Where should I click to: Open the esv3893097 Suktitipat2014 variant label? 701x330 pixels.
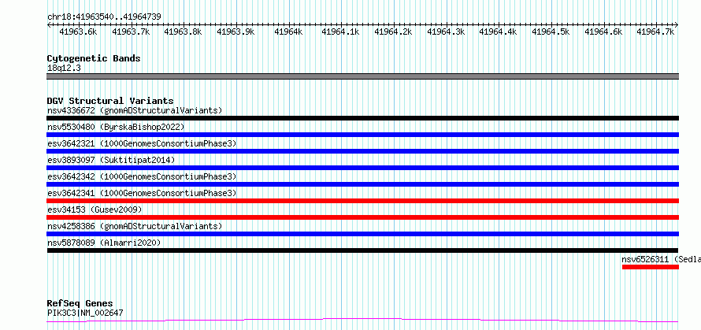pyautogui.click(x=111, y=160)
